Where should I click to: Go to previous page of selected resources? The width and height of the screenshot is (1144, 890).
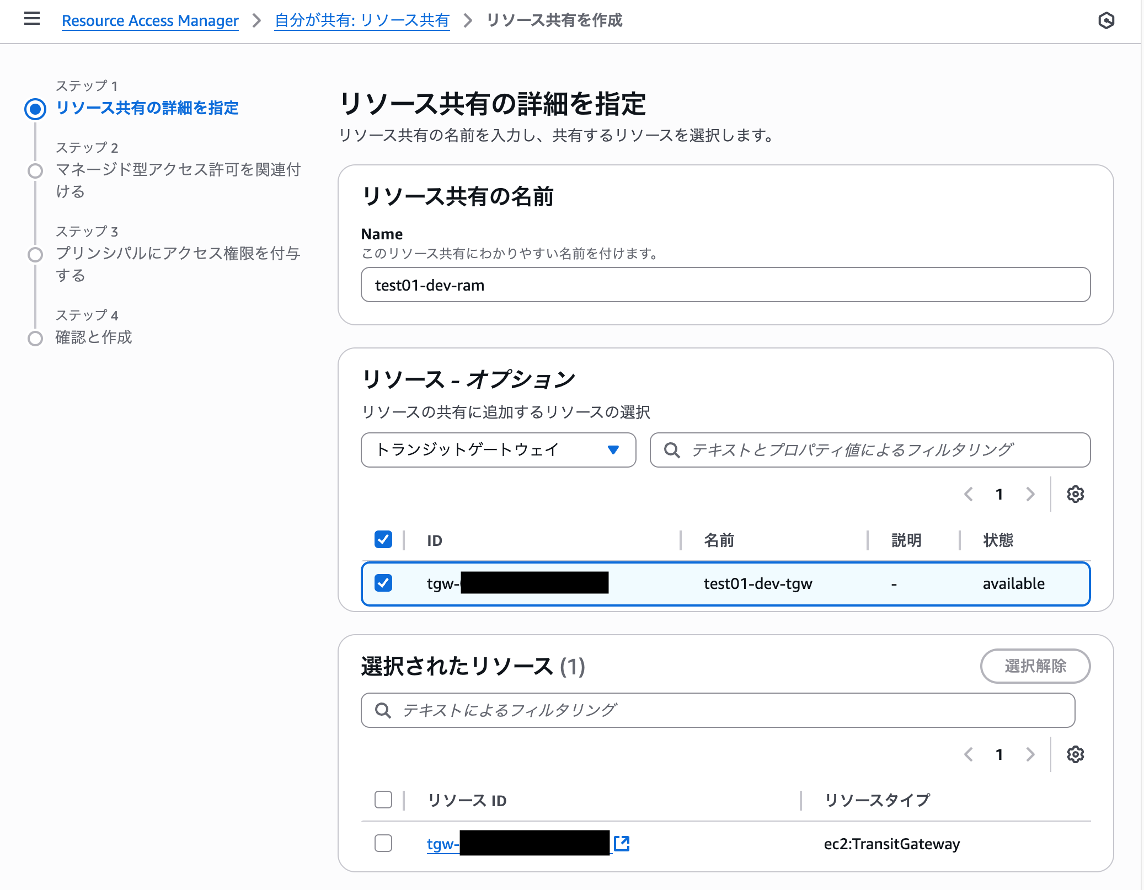[x=969, y=754]
